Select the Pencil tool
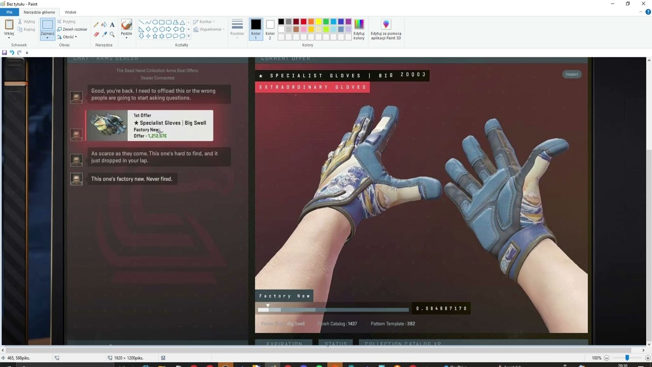Image resolution: width=652 pixels, height=367 pixels. tap(96, 24)
